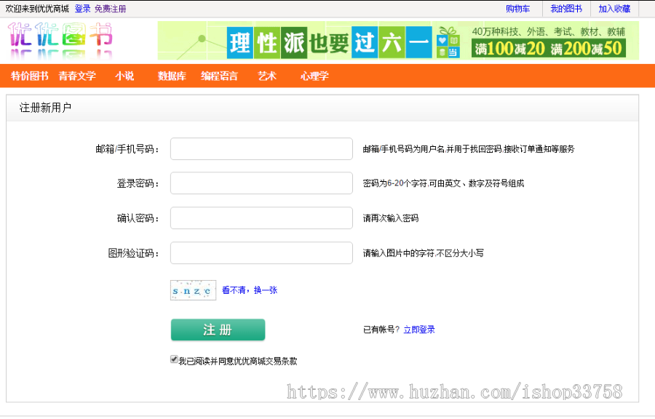This screenshot has width=655, height=419.
Task: Open 我的图书 from the top right
Action: pyautogui.click(x=567, y=8)
